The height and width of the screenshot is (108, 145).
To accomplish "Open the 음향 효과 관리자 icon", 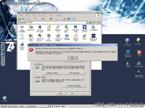I will [93, 38].
